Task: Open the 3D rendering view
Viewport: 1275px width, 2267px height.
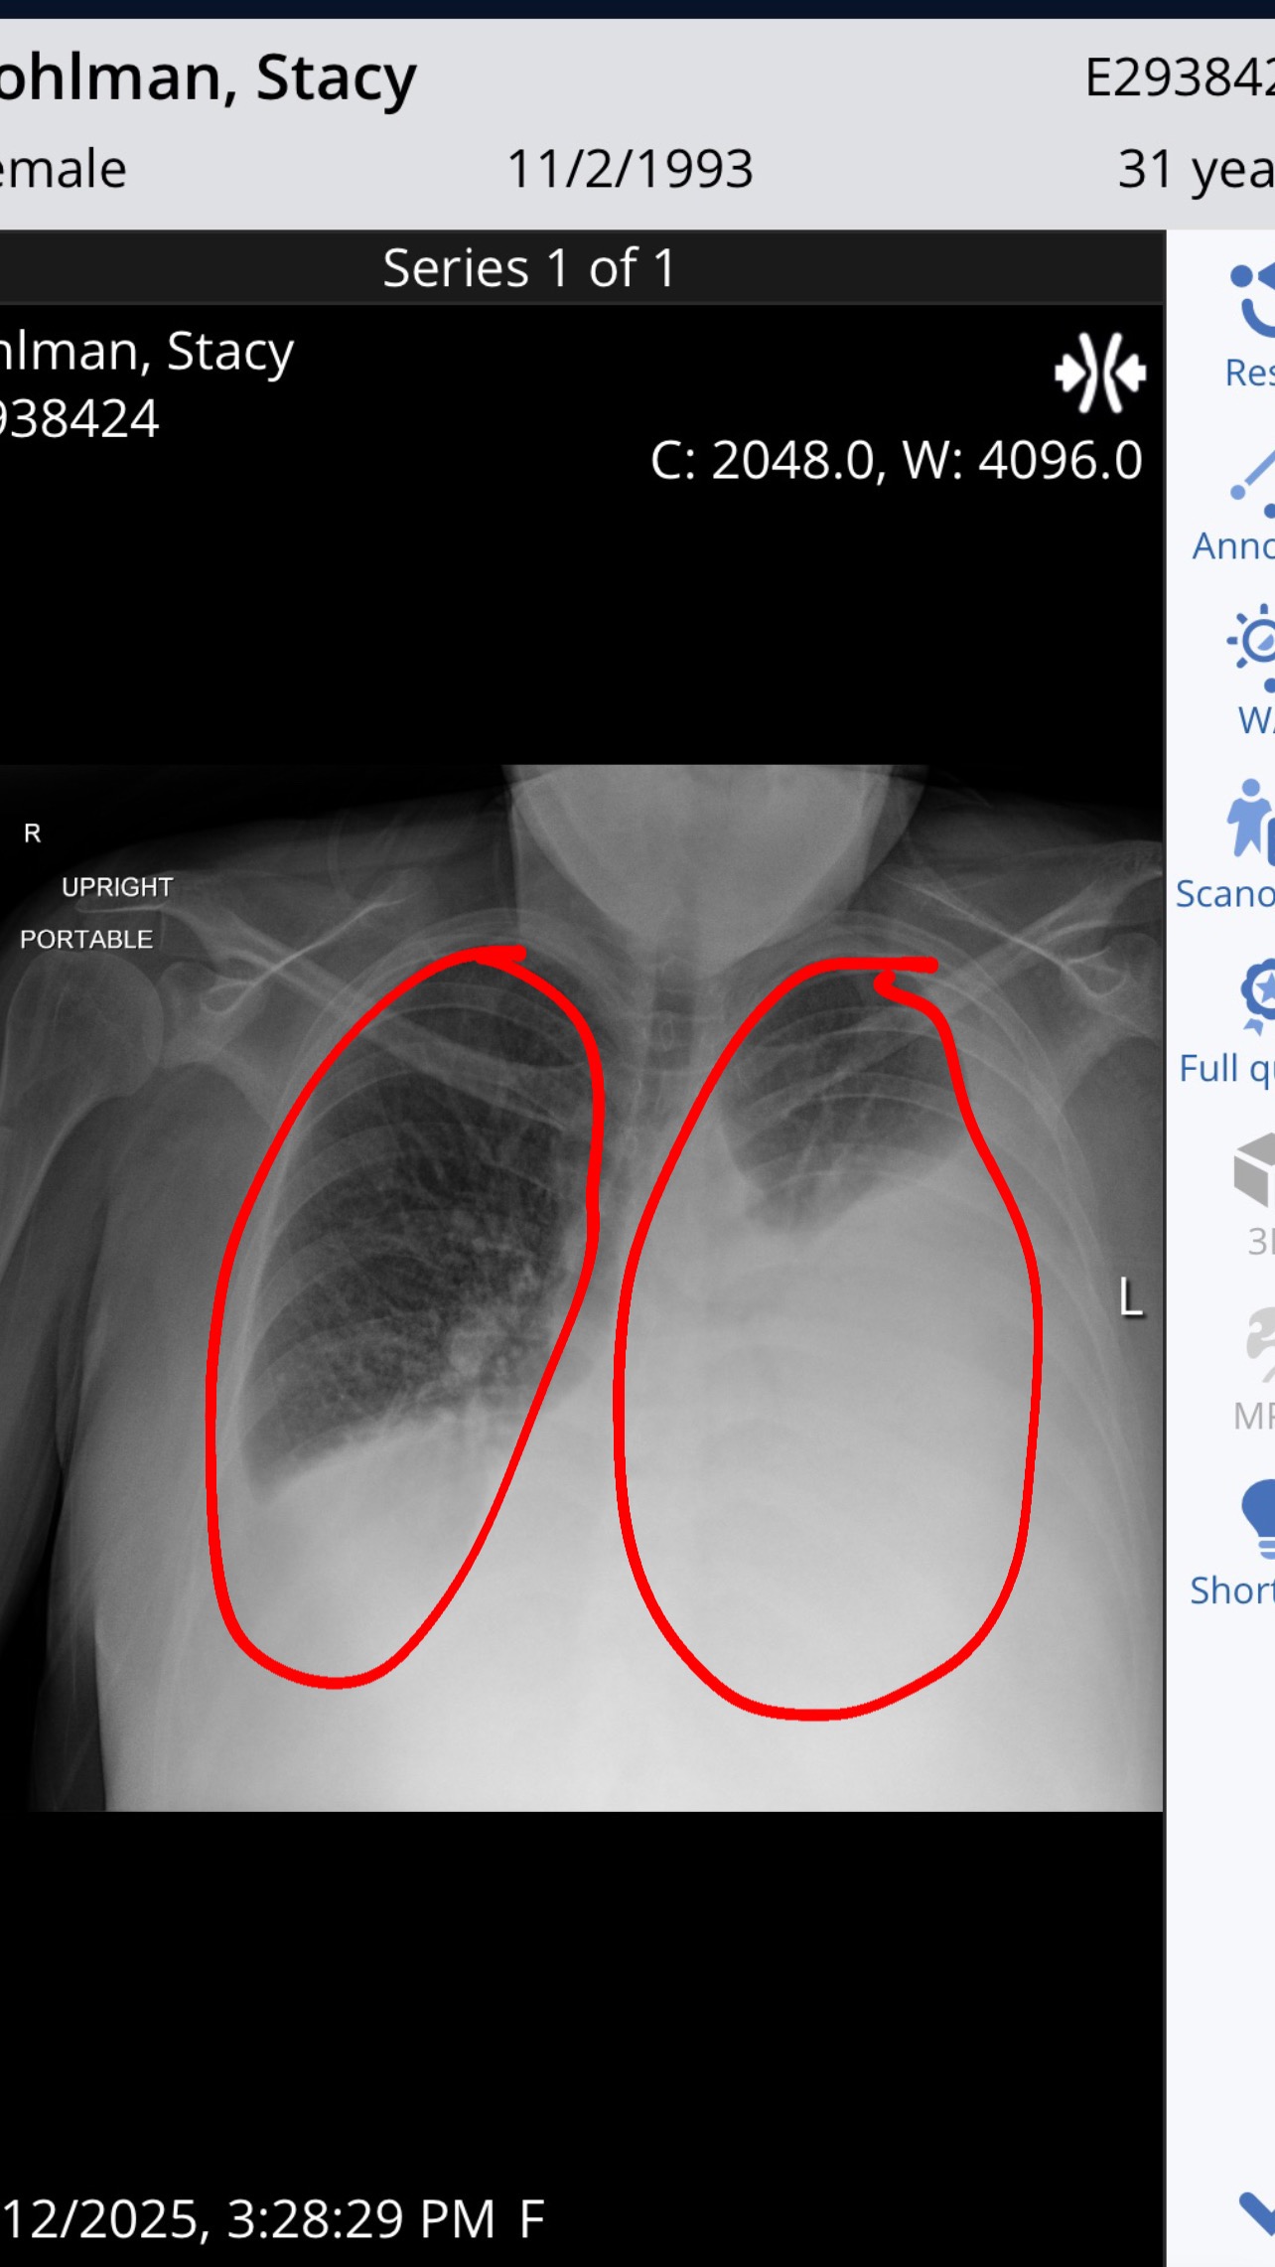Action: click(x=1254, y=1170)
